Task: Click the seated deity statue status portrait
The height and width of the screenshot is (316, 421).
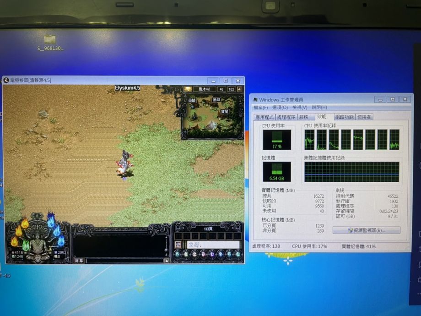Action: (x=38, y=240)
